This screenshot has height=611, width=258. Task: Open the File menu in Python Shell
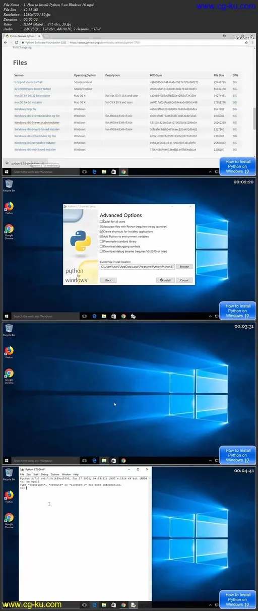click(22, 474)
